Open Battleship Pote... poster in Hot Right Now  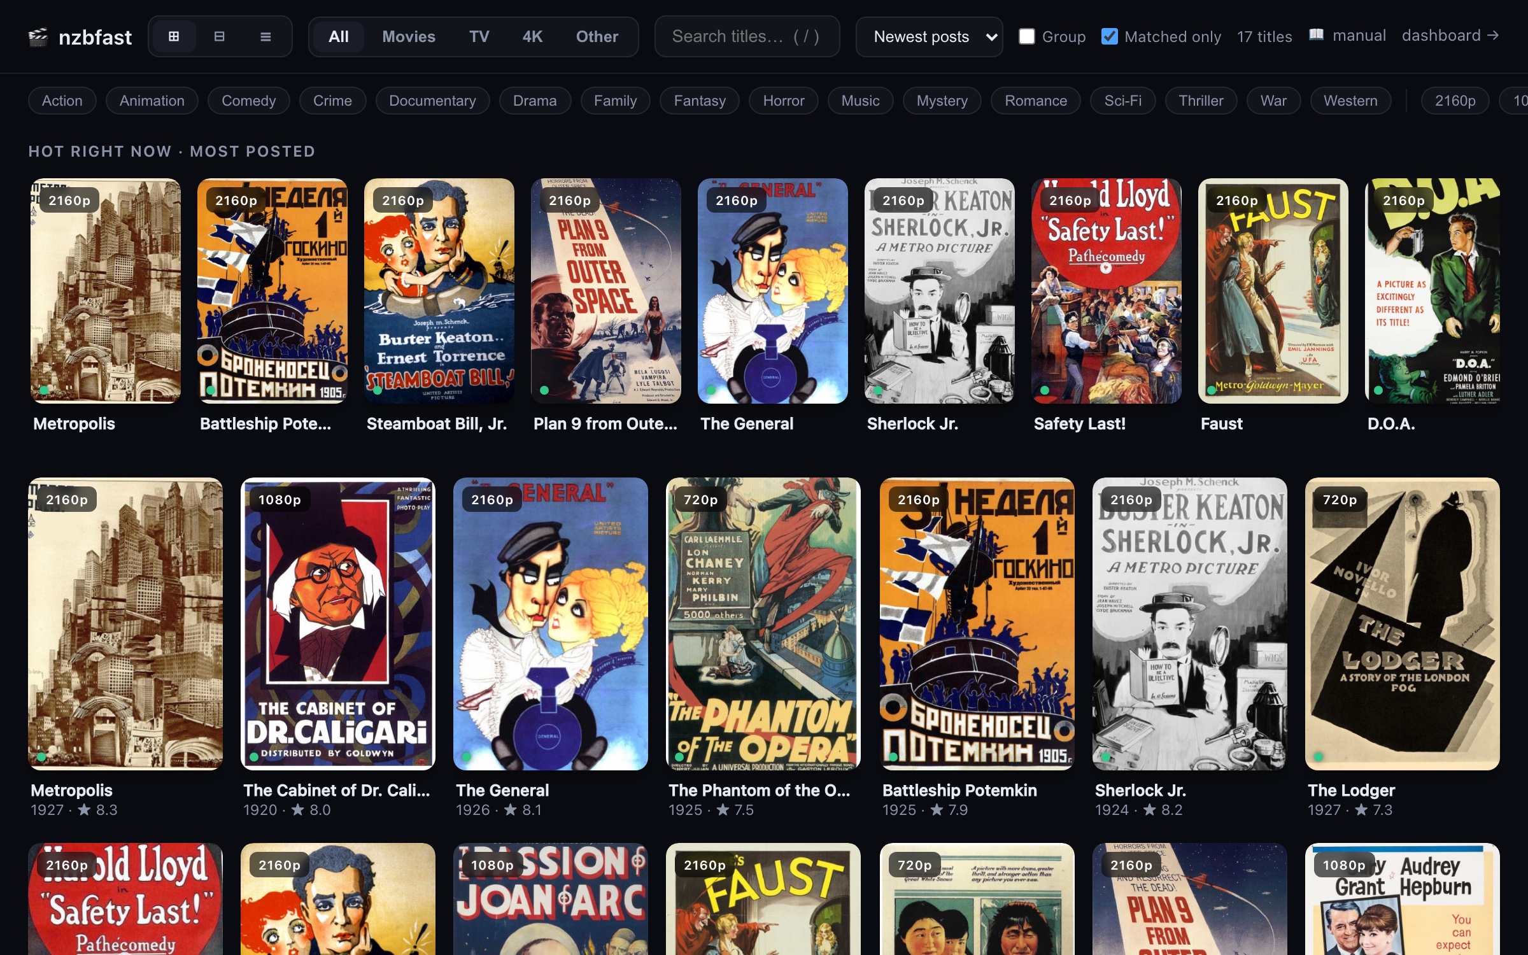272,291
